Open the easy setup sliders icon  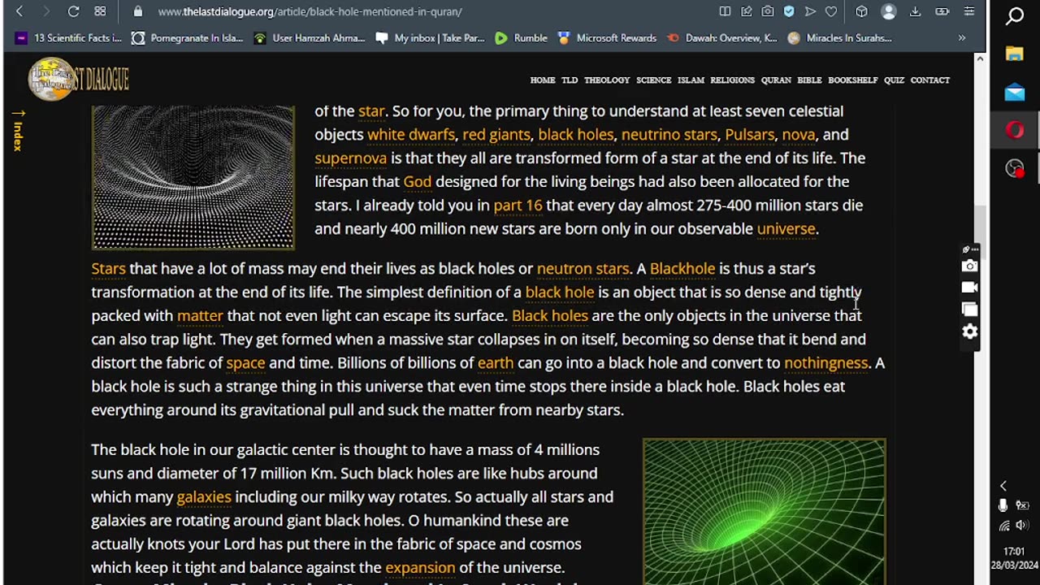969,11
